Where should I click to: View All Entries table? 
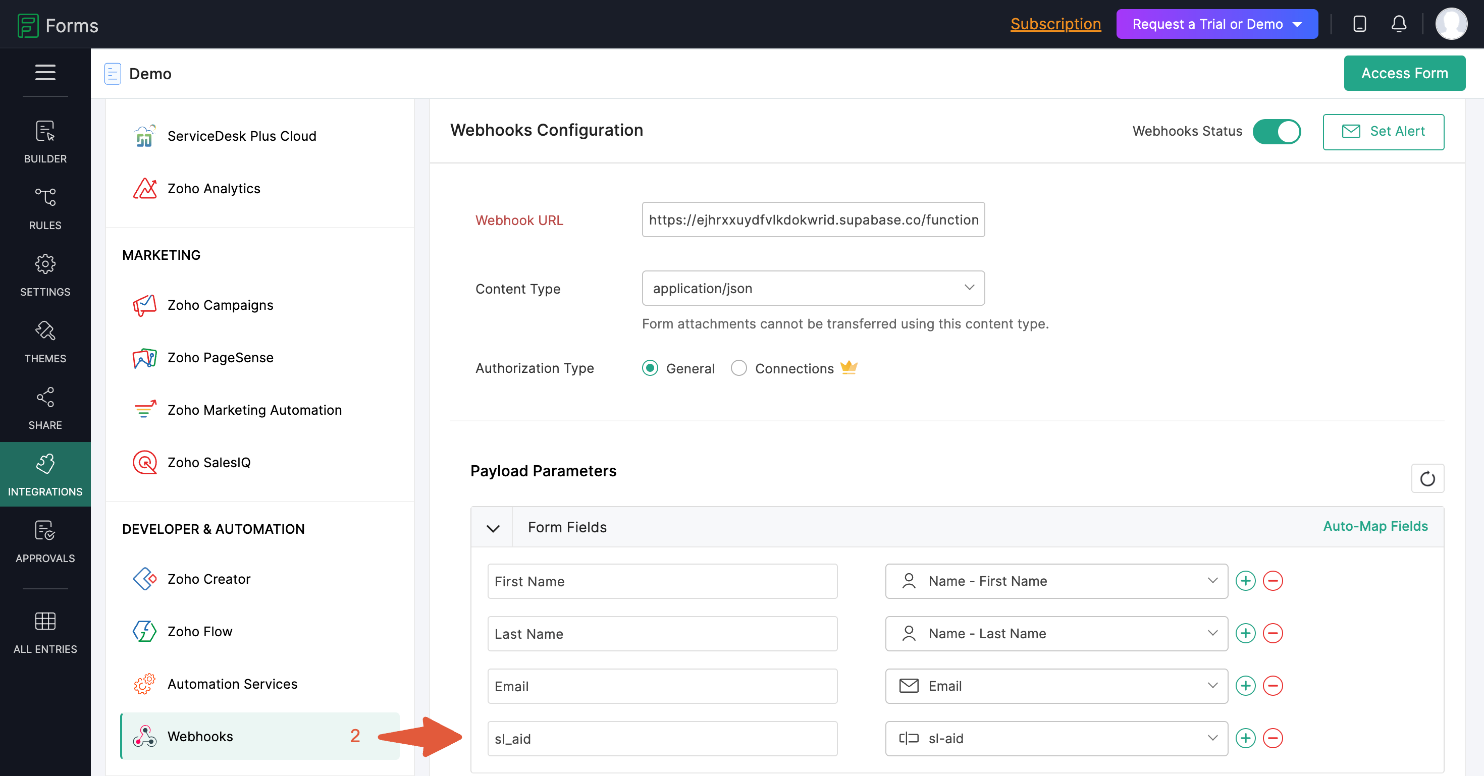[x=45, y=633]
